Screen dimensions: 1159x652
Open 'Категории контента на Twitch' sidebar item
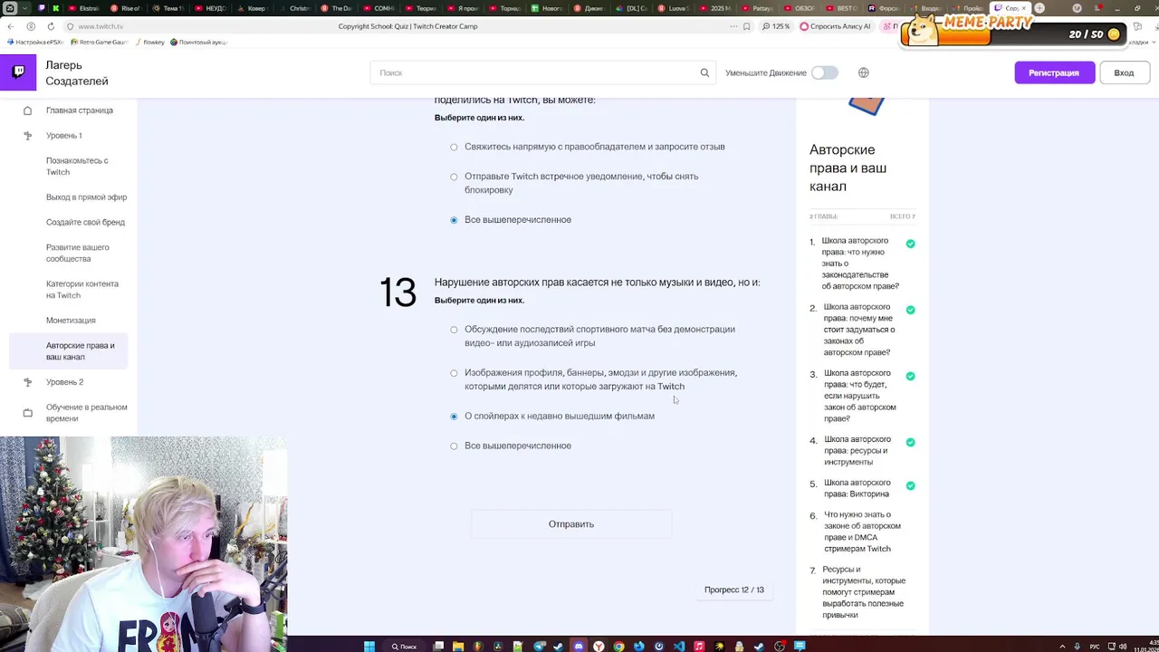click(x=82, y=290)
